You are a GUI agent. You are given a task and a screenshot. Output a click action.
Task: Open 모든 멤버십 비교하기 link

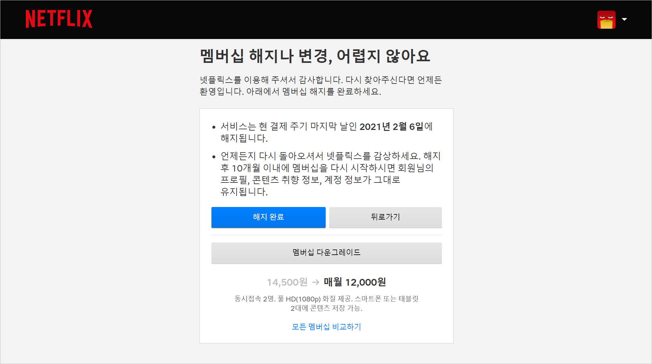[x=326, y=327]
